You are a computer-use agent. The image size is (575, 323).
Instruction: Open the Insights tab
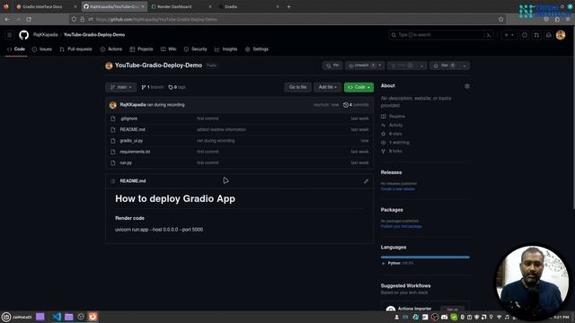click(226, 49)
